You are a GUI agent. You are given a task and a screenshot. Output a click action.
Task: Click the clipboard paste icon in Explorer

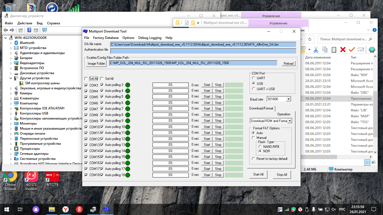click(x=334, y=50)
